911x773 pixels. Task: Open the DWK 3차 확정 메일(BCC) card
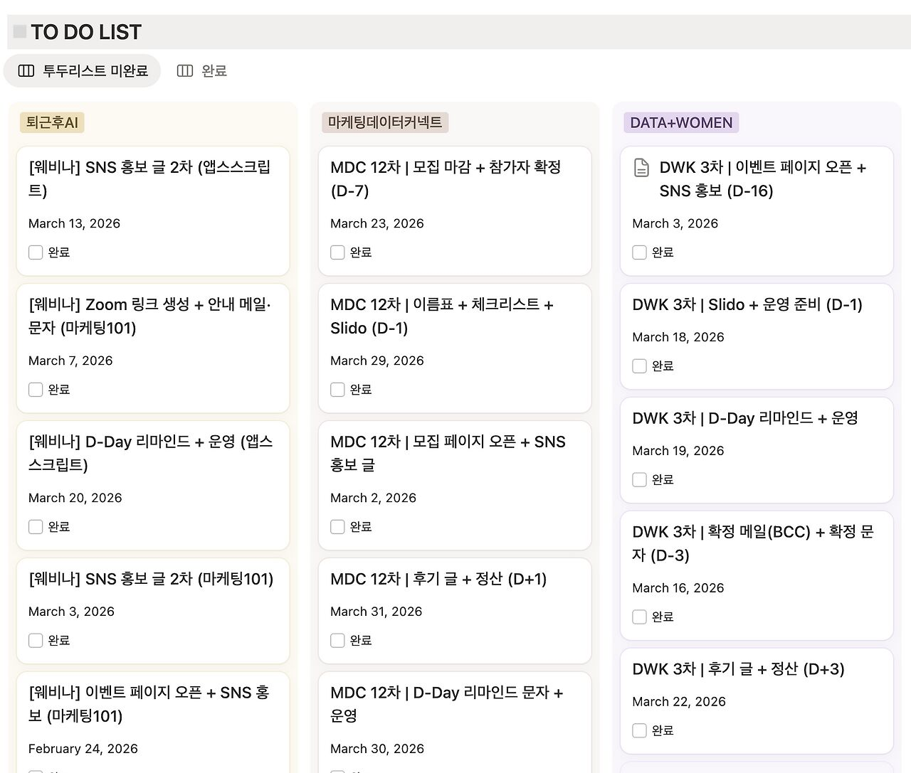pyautogui.click(x=752, y=543)
